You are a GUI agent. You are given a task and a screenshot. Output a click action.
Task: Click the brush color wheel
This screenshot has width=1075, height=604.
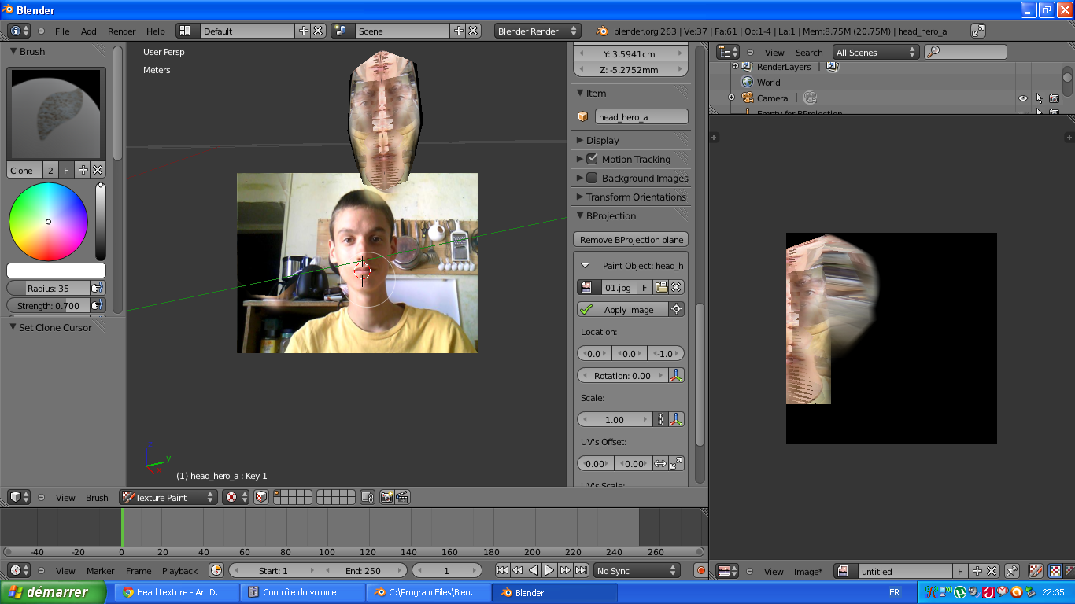point(48,222)
